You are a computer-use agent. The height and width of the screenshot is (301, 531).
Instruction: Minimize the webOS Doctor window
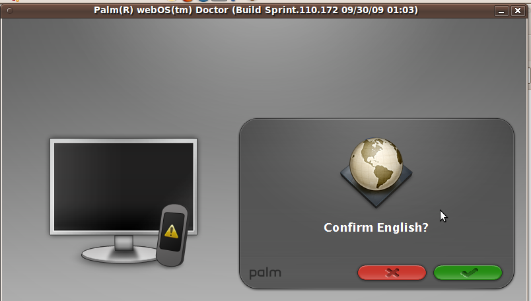pos(501,11)
